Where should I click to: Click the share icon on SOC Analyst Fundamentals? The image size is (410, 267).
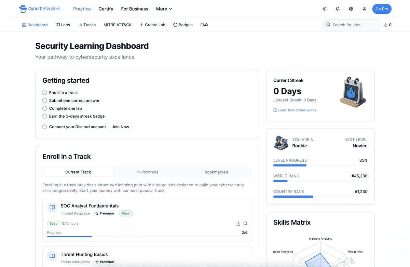coord(238,224)
